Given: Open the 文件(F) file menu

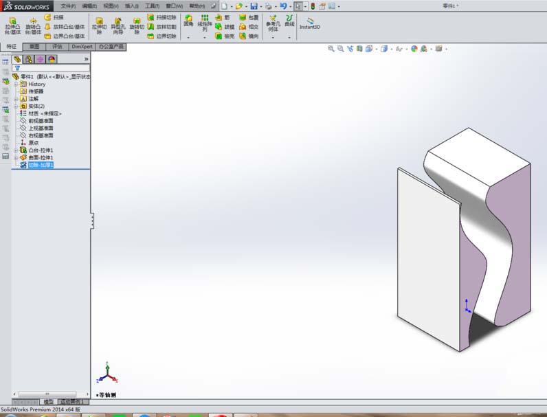Looking at the screenshot, I should (x=68, y=6).
